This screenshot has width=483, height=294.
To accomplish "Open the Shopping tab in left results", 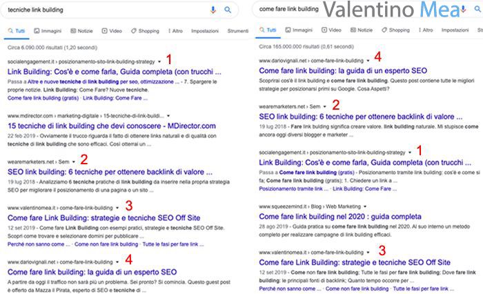I will tap(145, 31).
